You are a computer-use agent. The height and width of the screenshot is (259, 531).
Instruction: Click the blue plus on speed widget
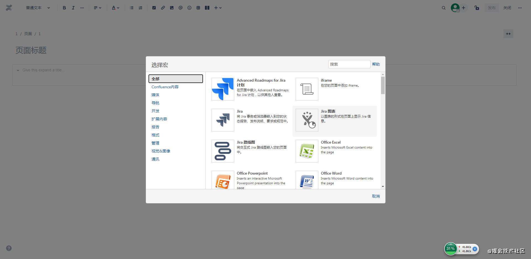click(475, 249)
